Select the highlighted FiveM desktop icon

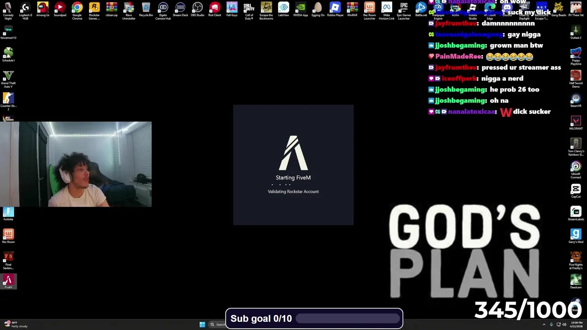pos(8,282)
